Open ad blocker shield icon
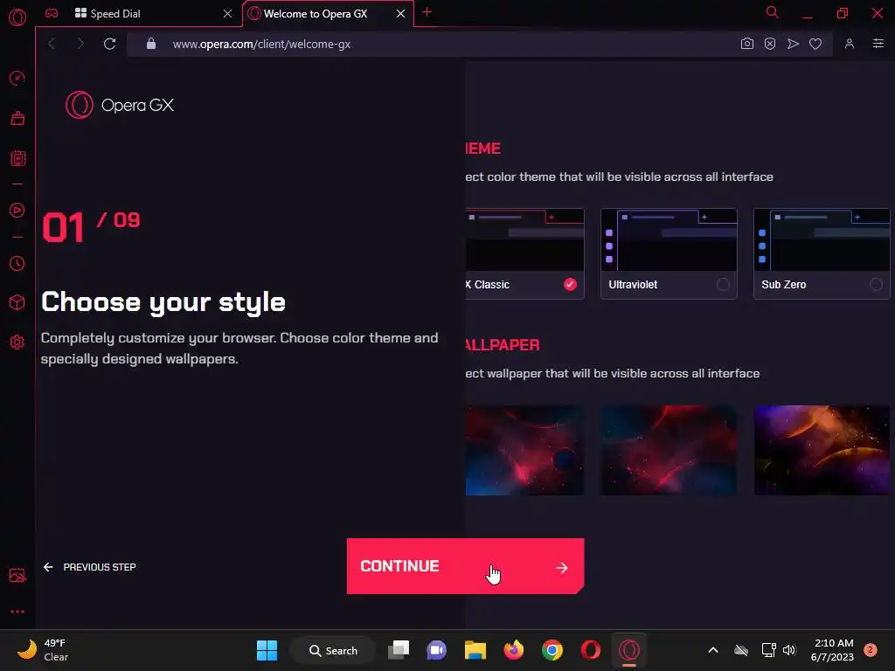The image size is (895, 671). (x=769, y=44)
